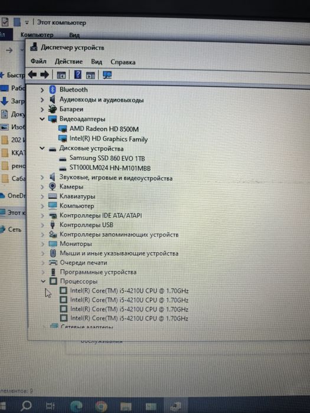Open File Explorer from the taskbar

126,407
